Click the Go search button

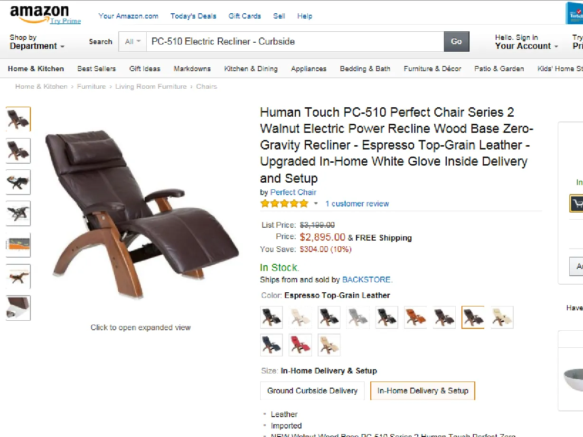click(x=456, y=41)
